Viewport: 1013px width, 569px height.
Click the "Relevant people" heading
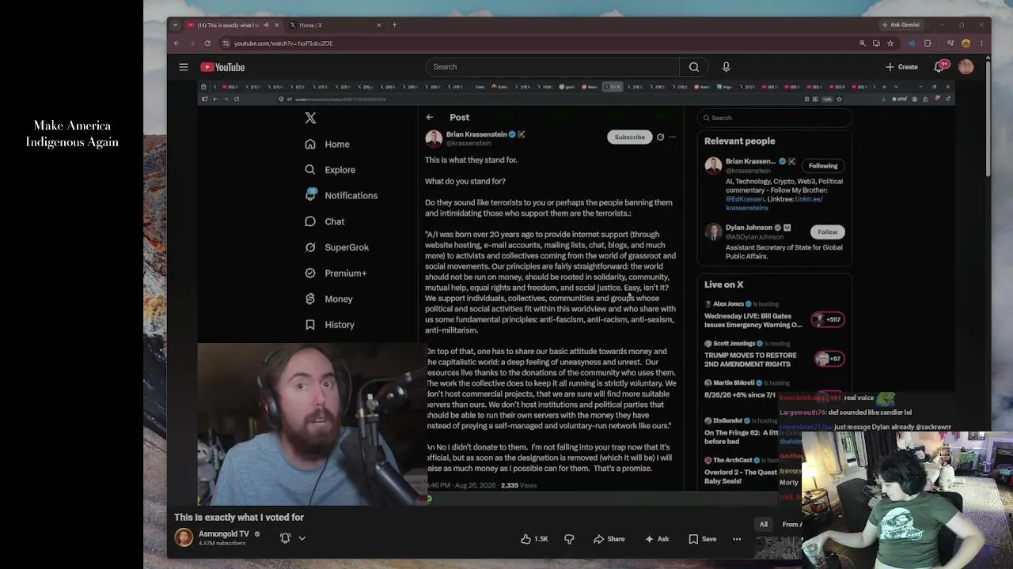[740, 141]
